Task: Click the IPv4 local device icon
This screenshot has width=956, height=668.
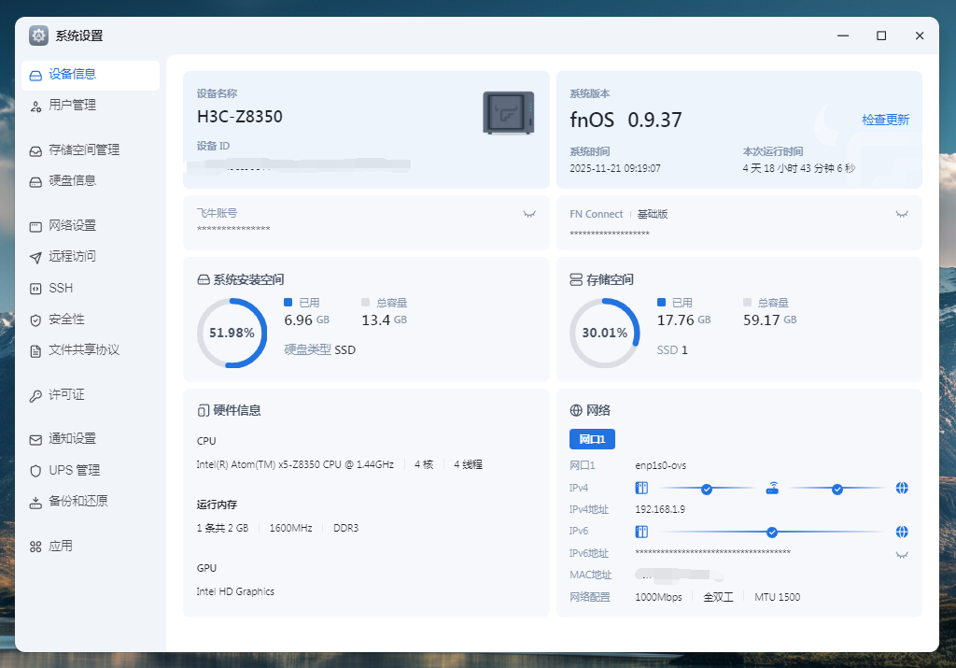Action: coord(641,488)
